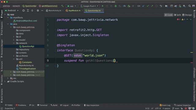Open the Git tool window
This screenshot has height=110, width=196.
pos(32,105)
